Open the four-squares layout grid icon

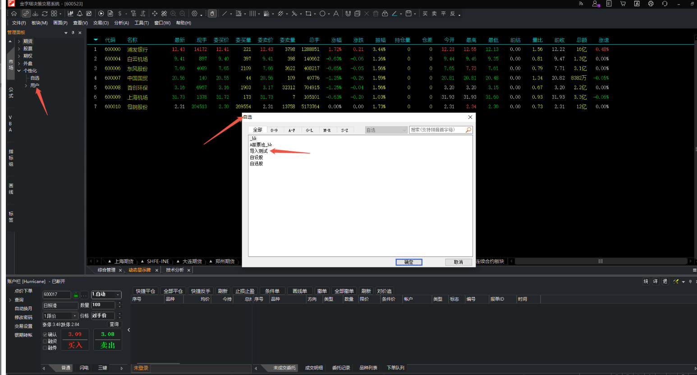[x=54, y=14]
